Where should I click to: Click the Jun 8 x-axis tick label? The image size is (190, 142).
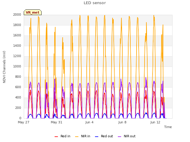122,122
